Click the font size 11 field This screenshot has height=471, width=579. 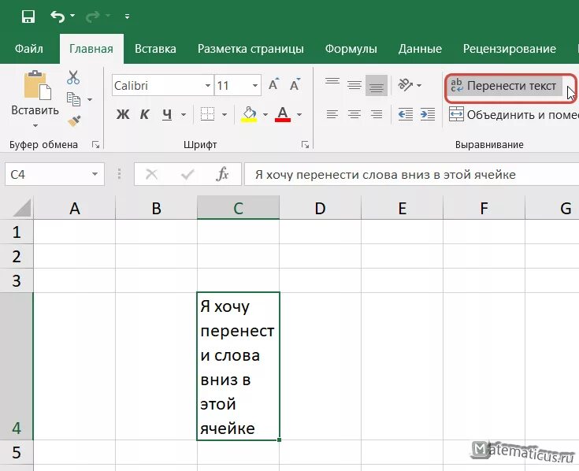[x=232, y=86]
